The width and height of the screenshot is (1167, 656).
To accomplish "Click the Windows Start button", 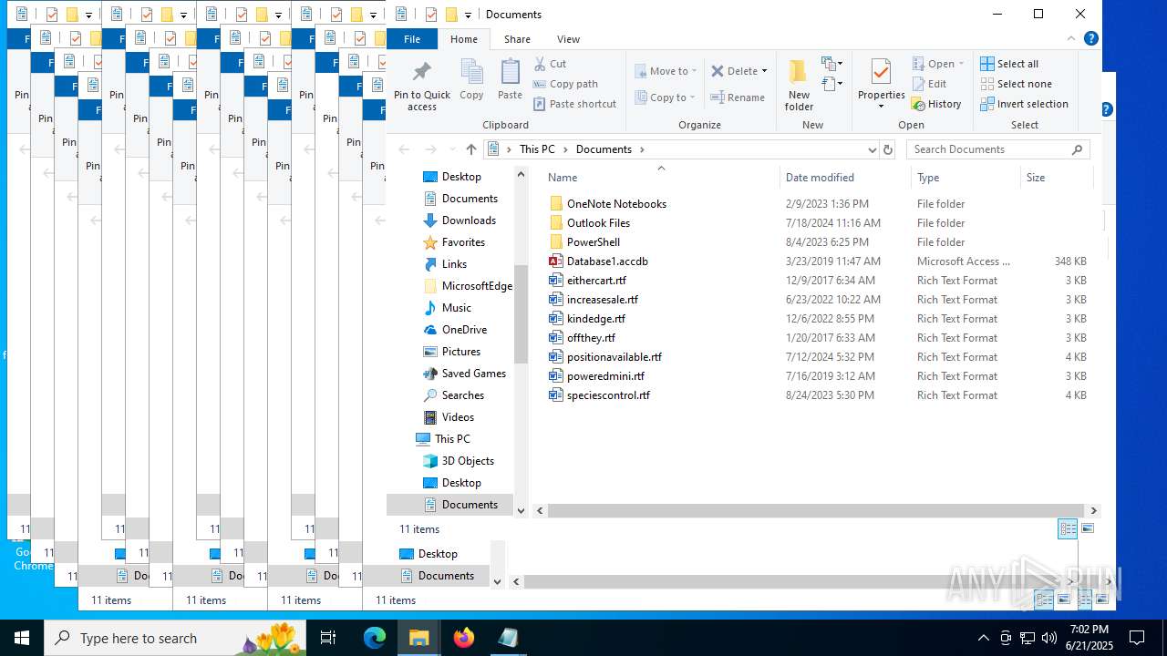I will [x=22, y=638].
